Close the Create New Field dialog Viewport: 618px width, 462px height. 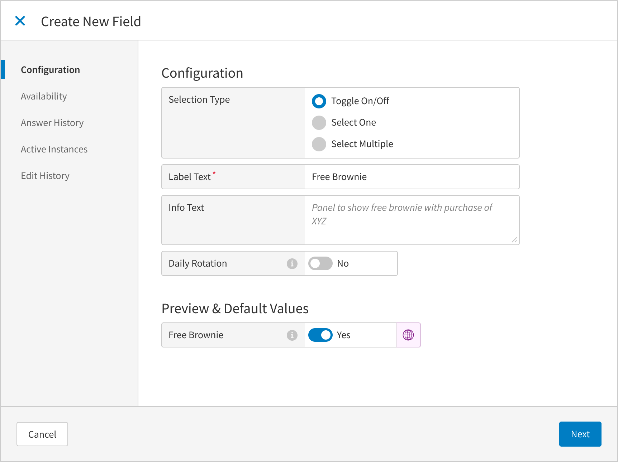point(20,21)
